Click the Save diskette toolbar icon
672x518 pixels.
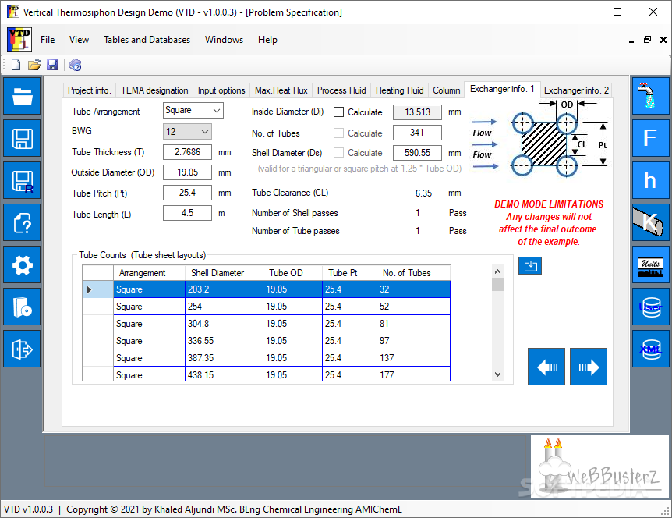[x=52, y=65]
